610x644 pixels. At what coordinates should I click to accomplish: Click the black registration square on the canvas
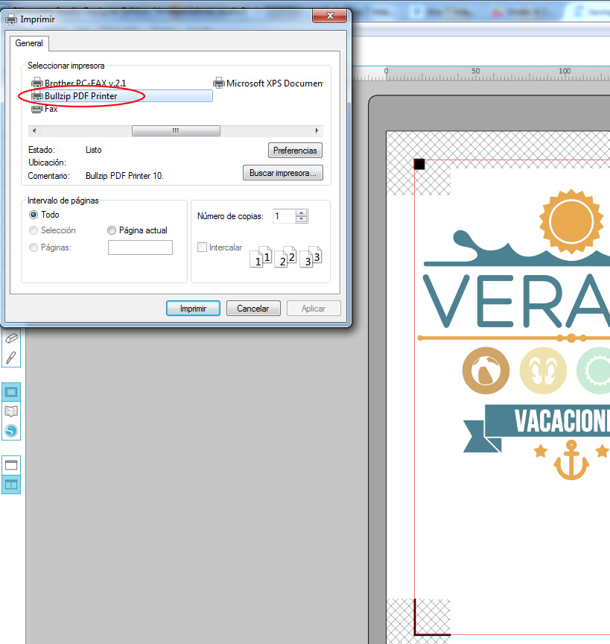click(x=419, y=164)
